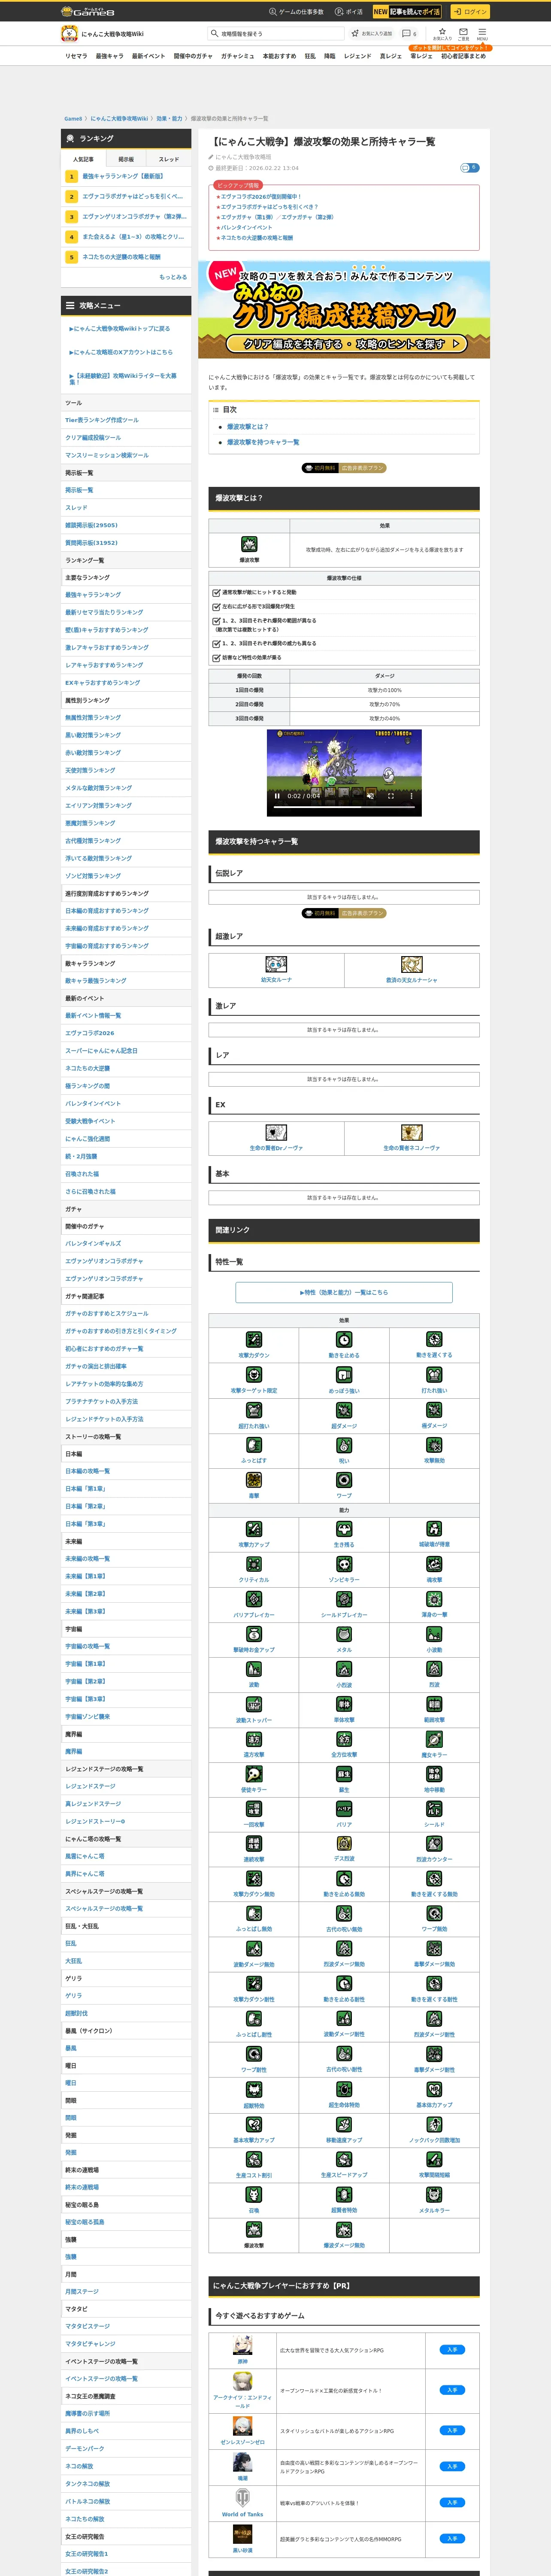Switch to the 掲示板 ranking tab
This screenshot has width=551, height=2576.
tap(126, 159)
